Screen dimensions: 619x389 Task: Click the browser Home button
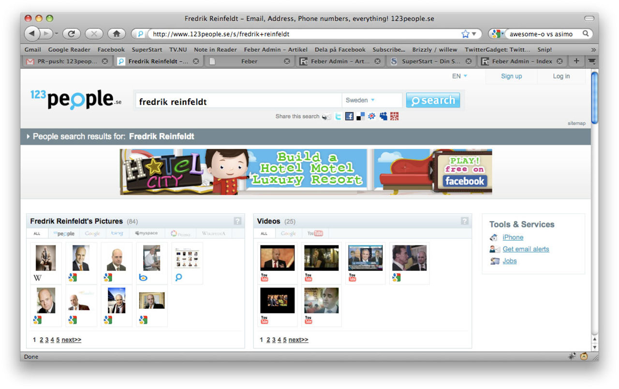click(x=116, y=34)
